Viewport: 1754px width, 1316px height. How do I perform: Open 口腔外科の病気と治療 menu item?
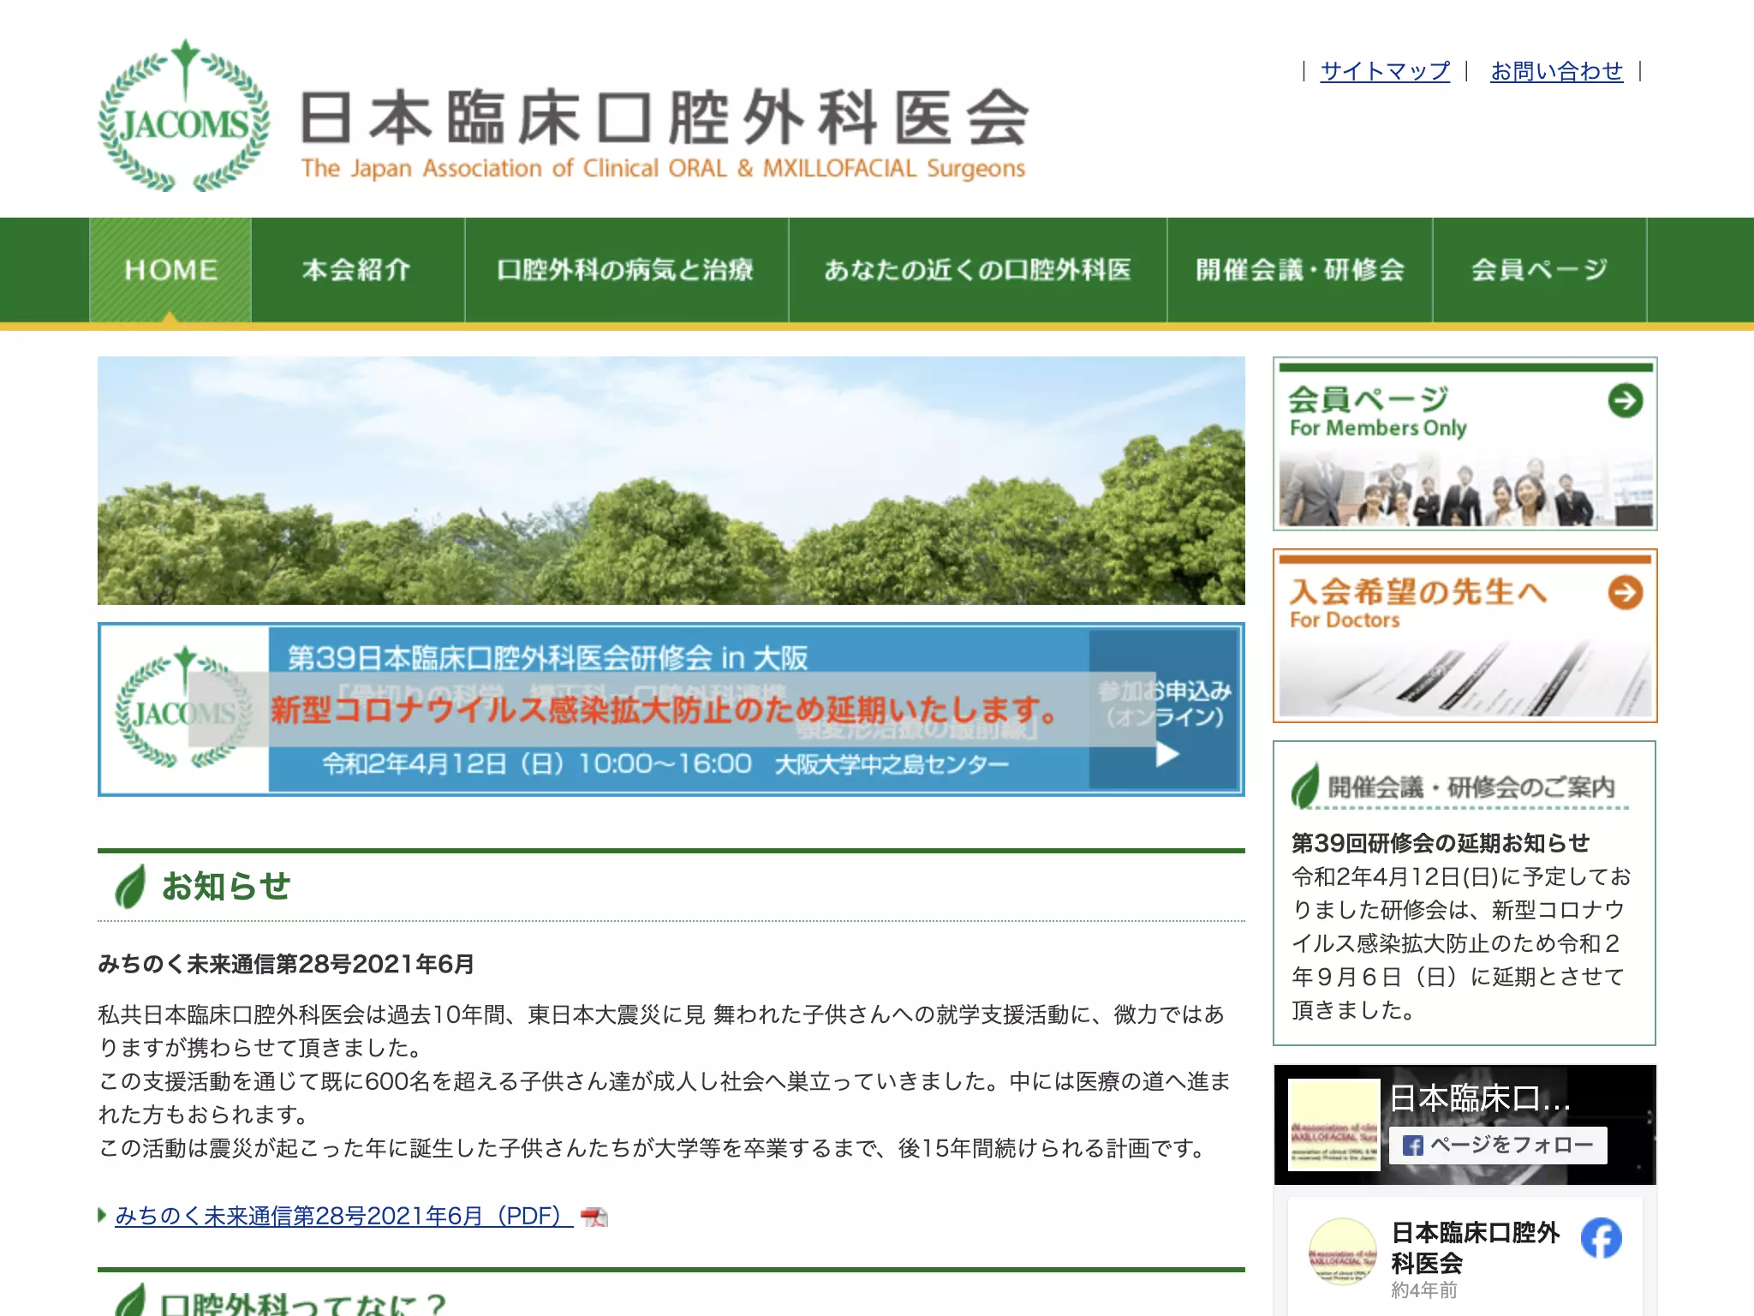pyautogui.click(x=626, y=270)
